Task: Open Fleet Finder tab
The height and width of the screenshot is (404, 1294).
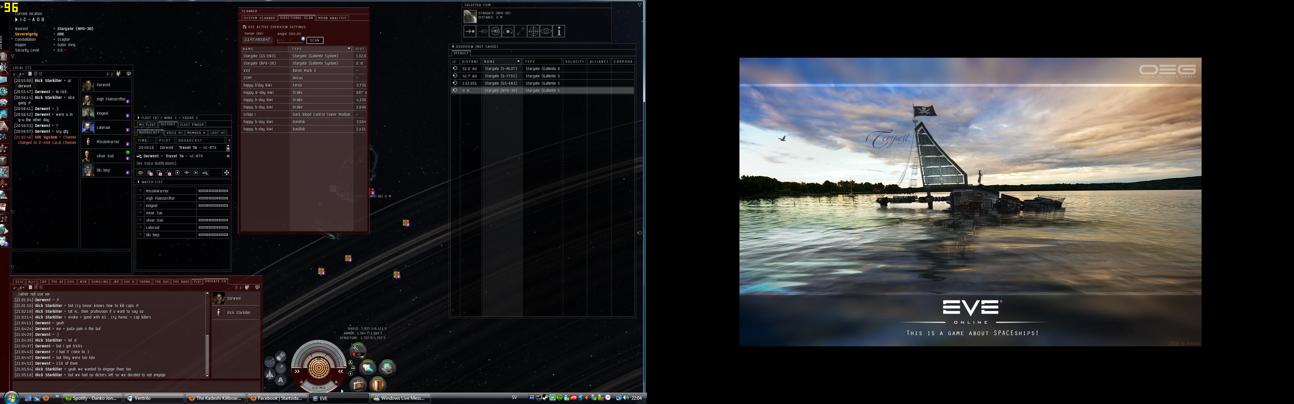Action: click(192, 124)
